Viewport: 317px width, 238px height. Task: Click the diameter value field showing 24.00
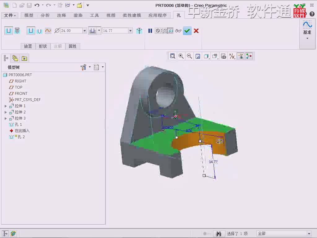click(72, 31)
